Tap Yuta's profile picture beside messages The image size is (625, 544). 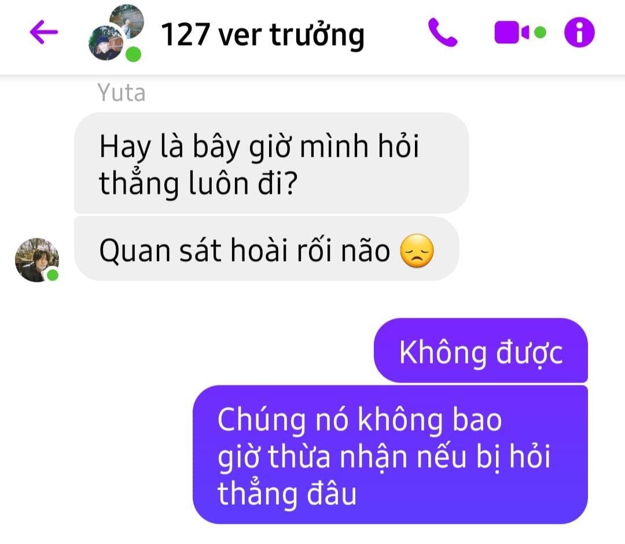tap(36, 260)
